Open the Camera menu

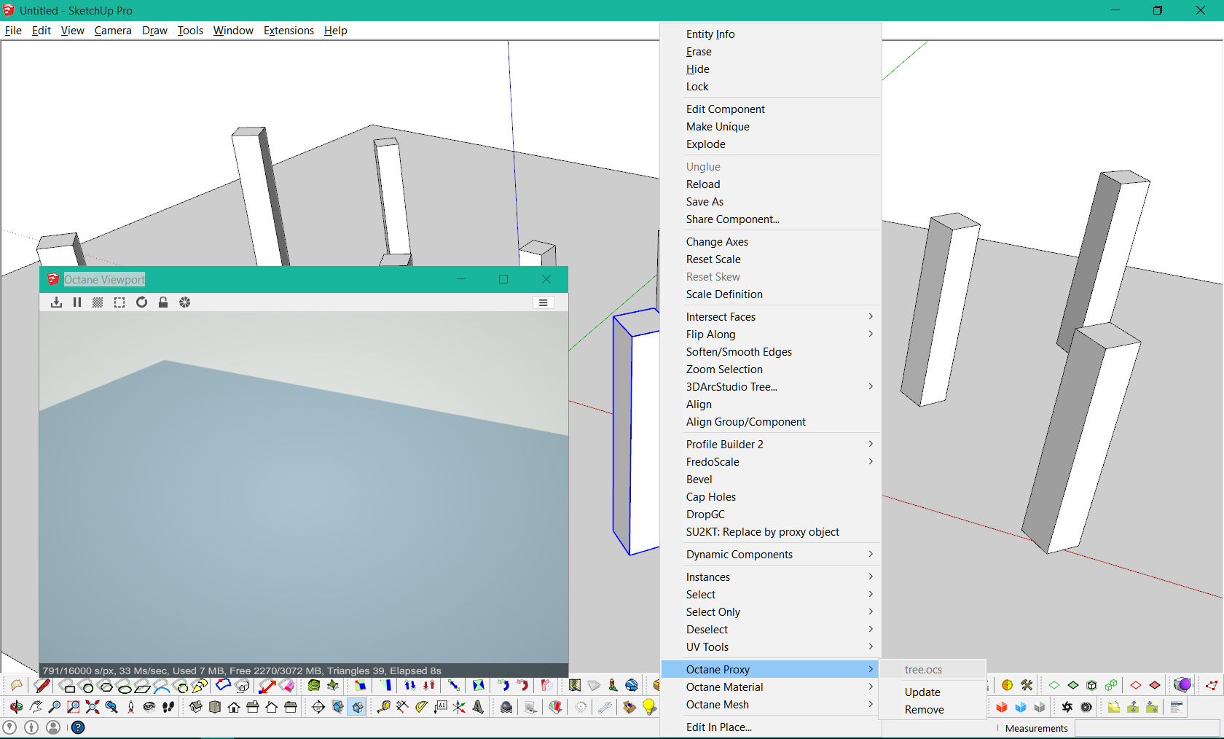[x=113, y=31]
